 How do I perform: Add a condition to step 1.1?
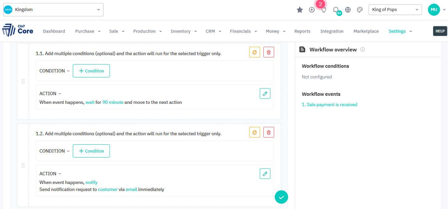pos(91,71)
